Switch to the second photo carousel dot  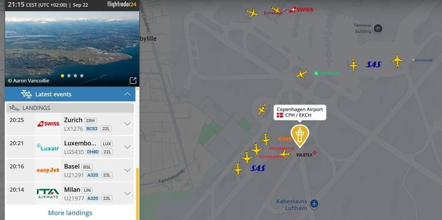point(69,76)
